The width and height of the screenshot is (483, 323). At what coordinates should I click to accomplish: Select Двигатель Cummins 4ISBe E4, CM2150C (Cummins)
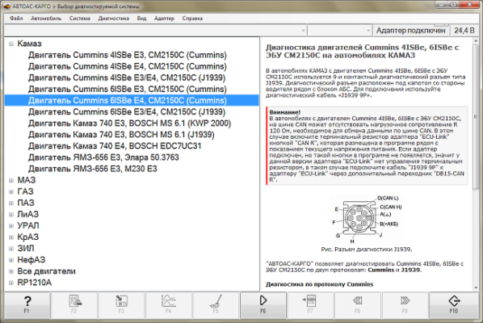tap(128, 66)
